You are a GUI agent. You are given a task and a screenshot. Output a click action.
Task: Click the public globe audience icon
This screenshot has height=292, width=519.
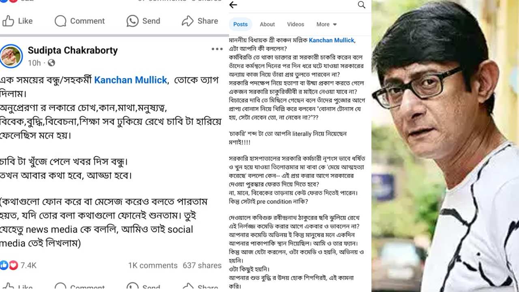click(x=51, y=63)
